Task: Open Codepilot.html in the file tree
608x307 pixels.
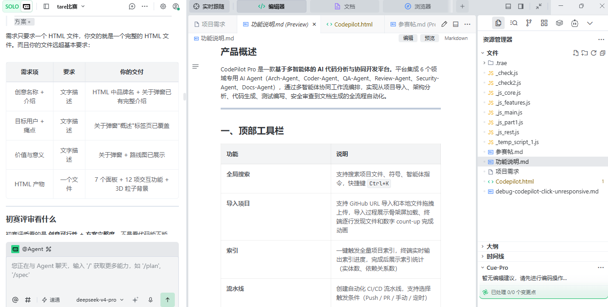Action: click(543, 181)
